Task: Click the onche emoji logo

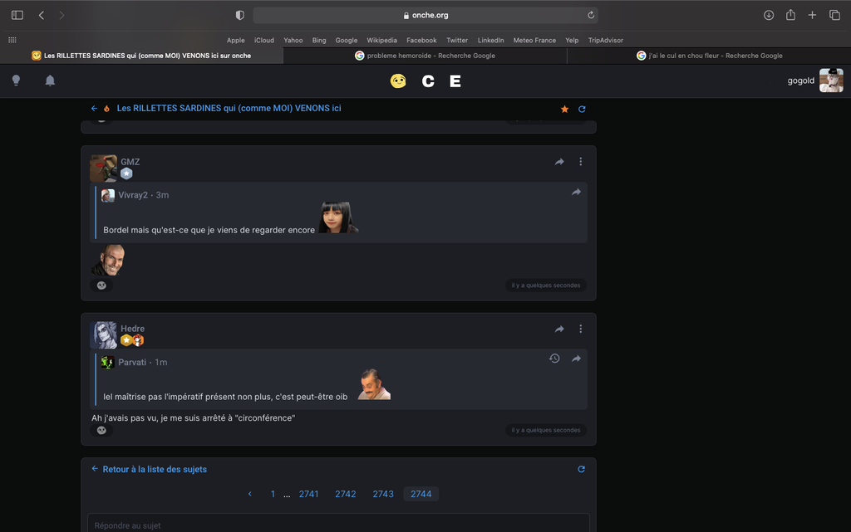Action: [398, 81]
